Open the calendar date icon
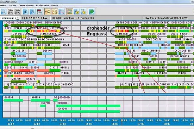Screen dimensions: 194x129 [x=39, y=12]
